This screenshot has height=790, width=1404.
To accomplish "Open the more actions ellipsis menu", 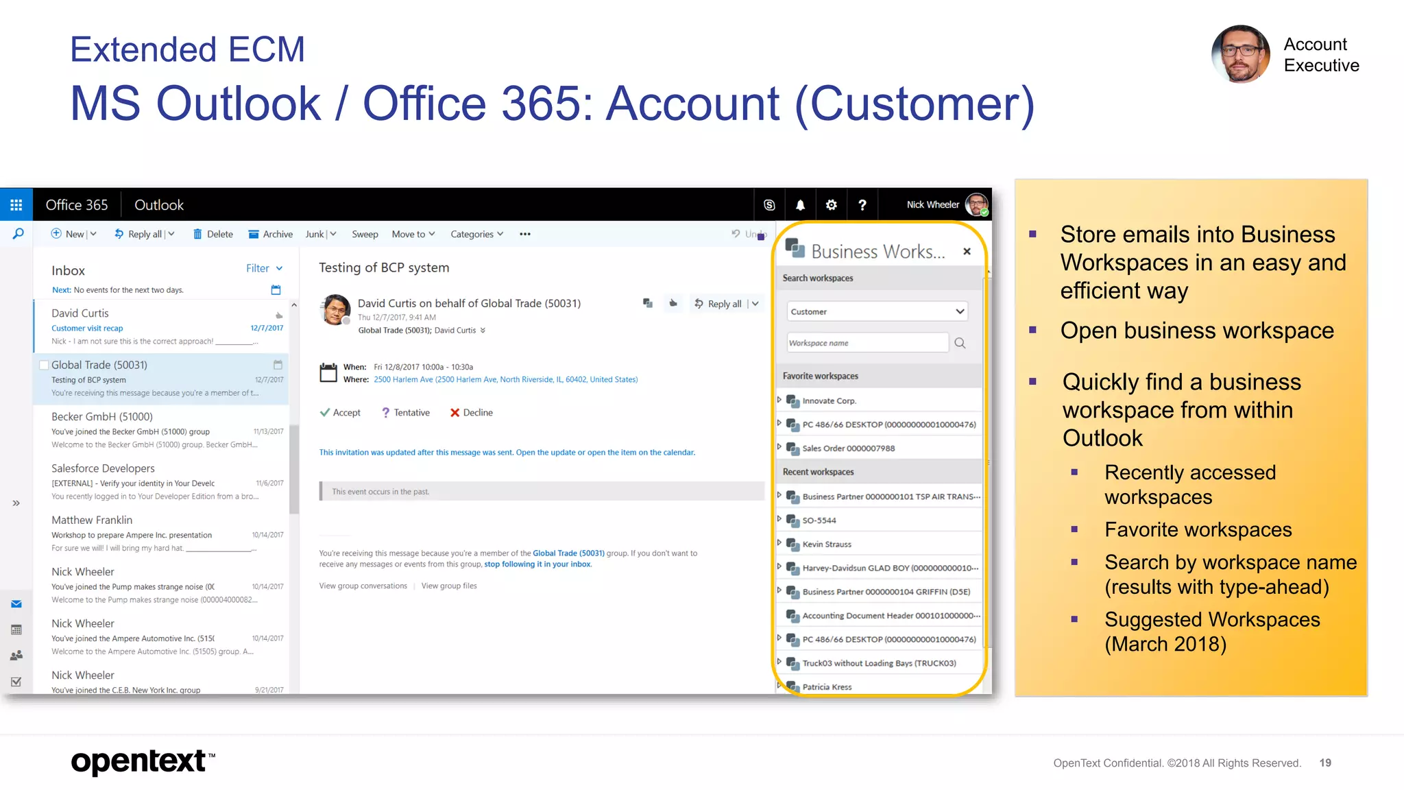I will [x=525, y=234].
